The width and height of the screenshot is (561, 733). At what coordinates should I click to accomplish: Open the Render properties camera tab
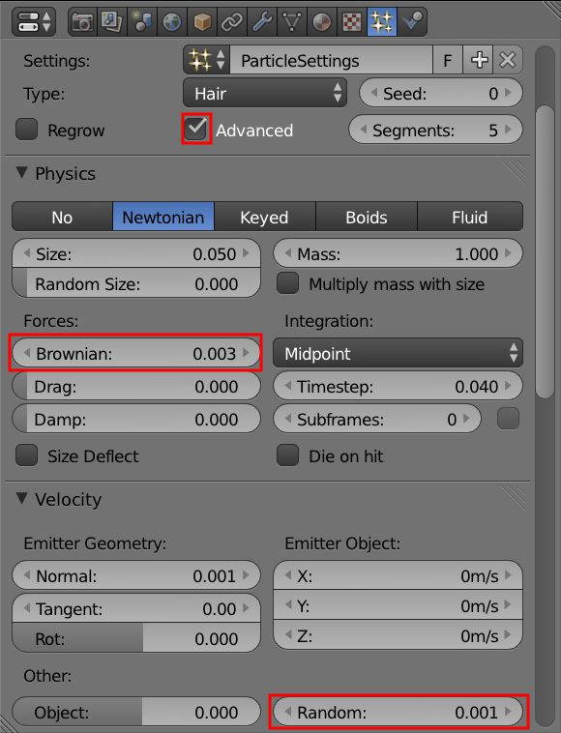coord(82,22)
